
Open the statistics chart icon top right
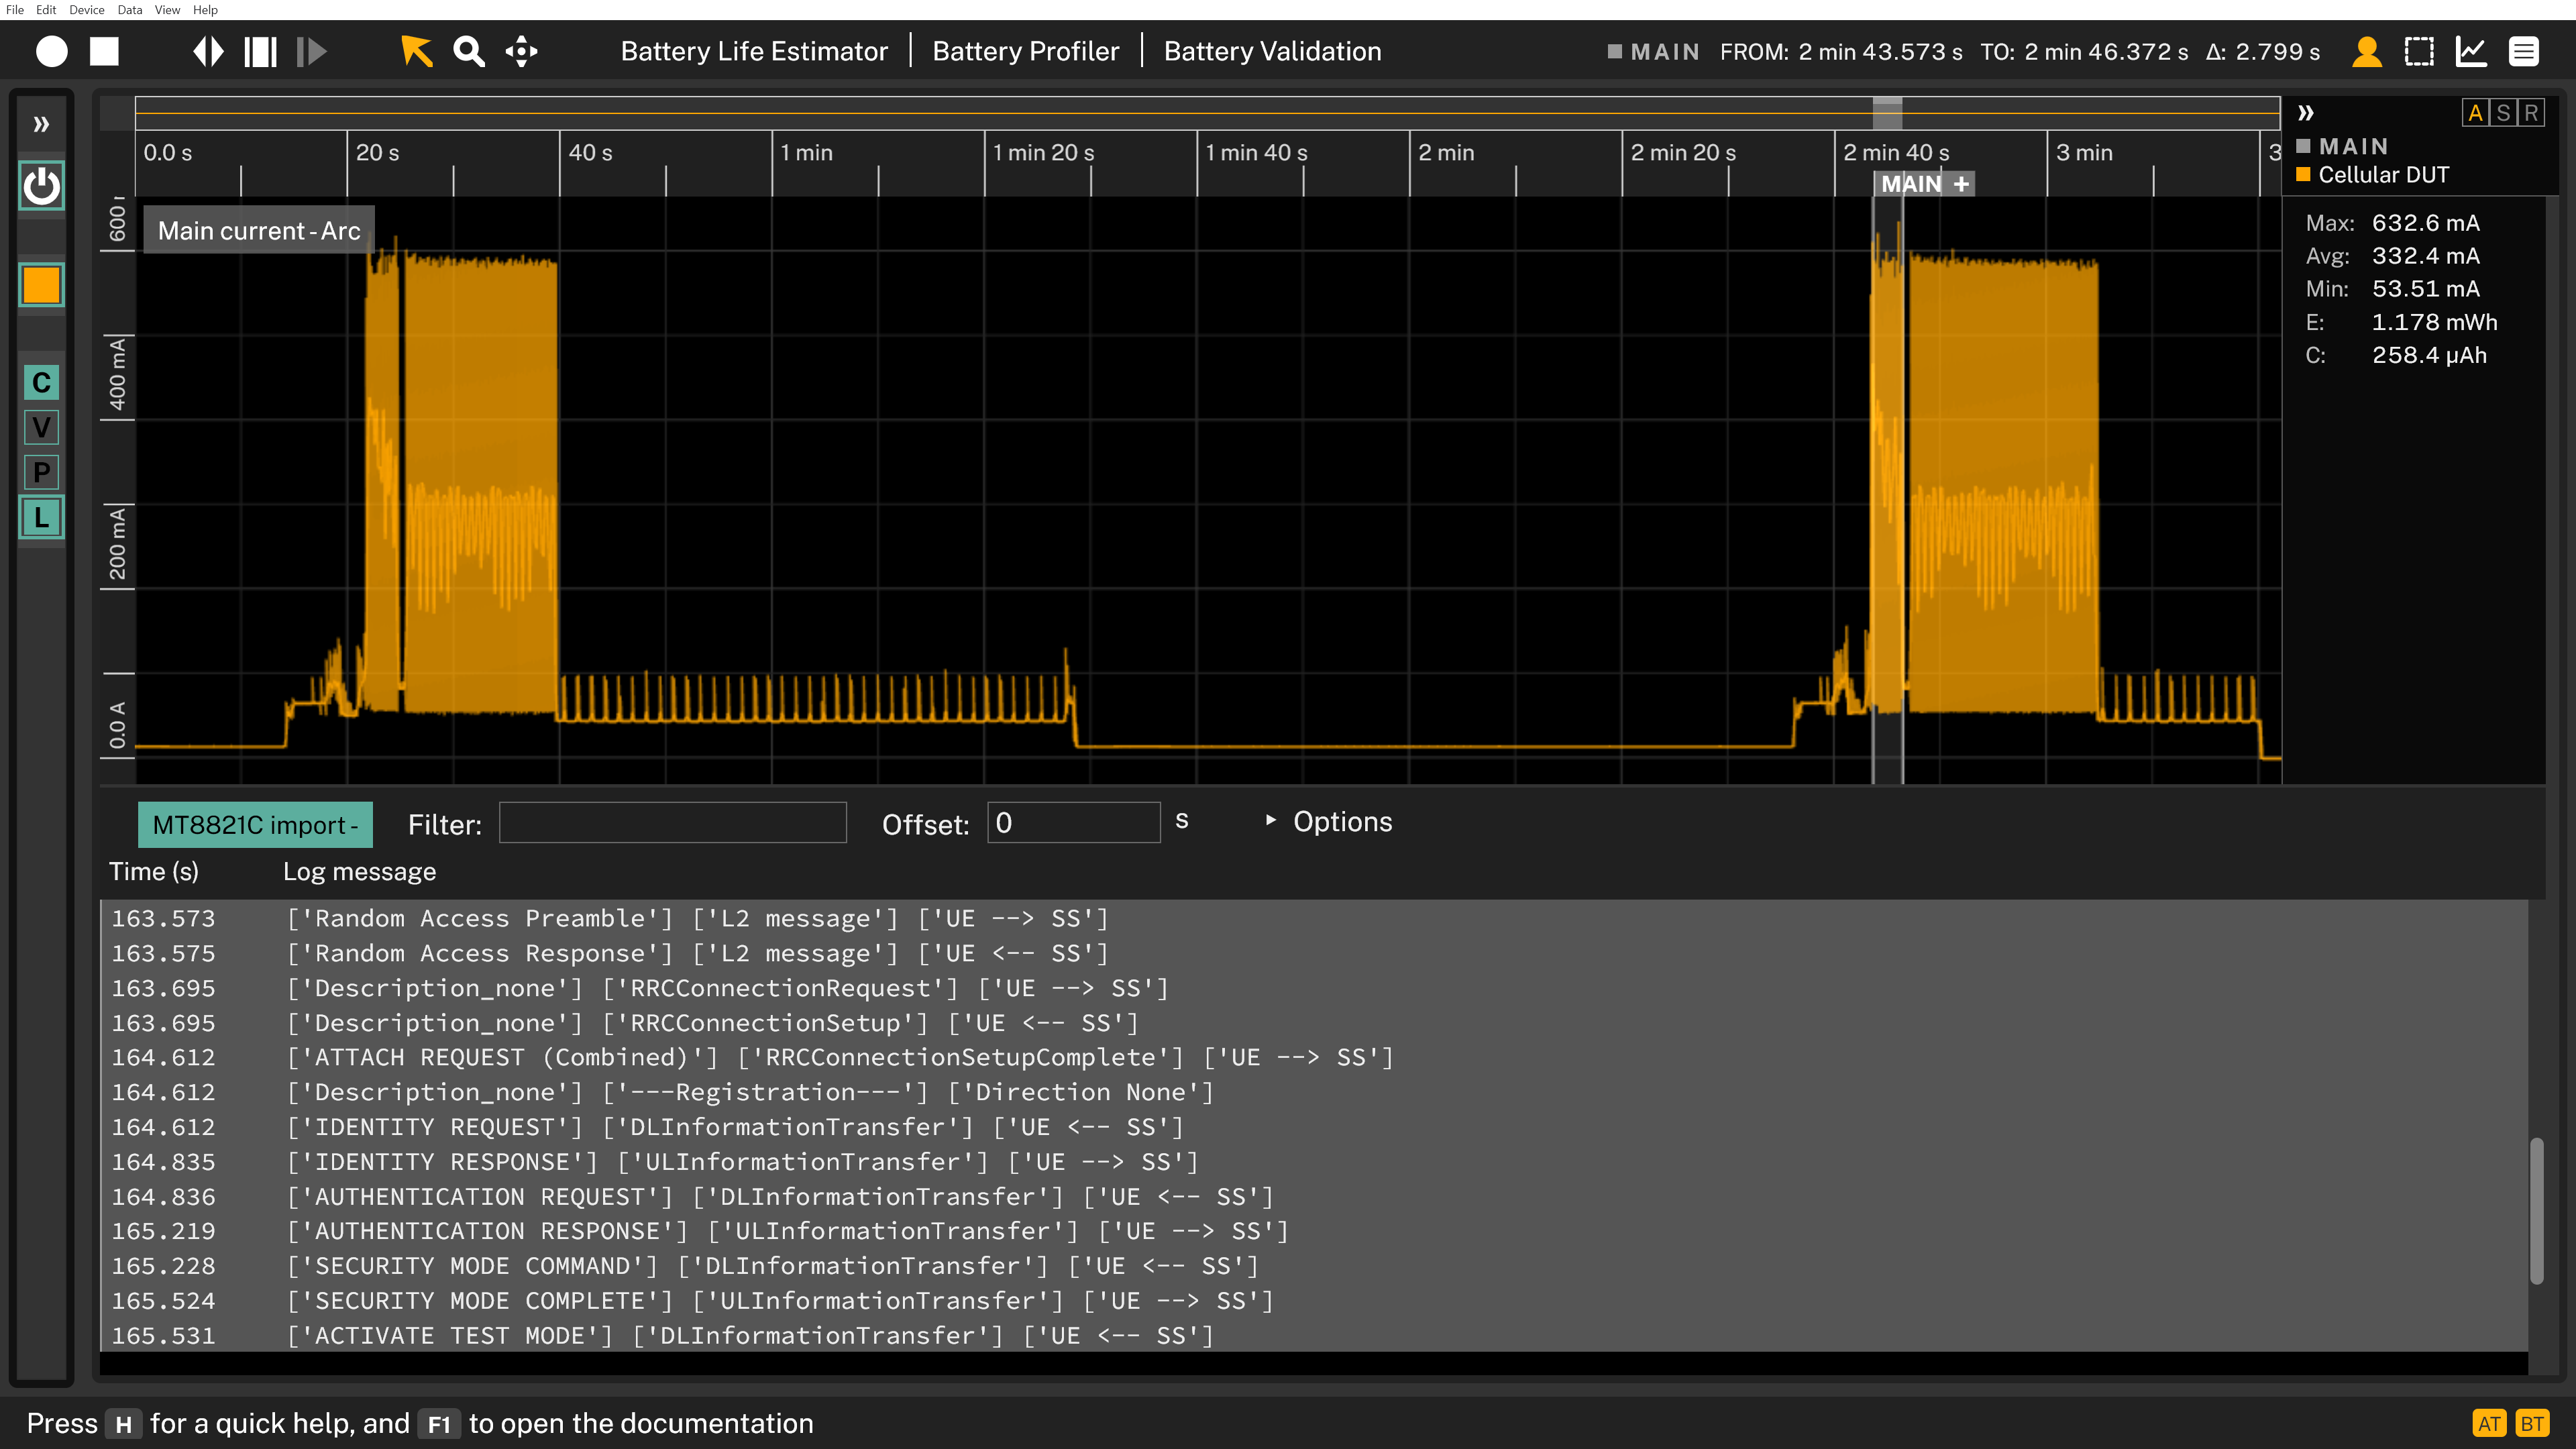tap(2471, 51)
